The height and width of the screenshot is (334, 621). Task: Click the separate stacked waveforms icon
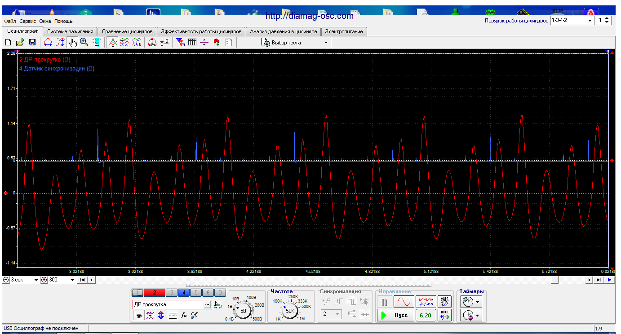click(x=125, y=42)
